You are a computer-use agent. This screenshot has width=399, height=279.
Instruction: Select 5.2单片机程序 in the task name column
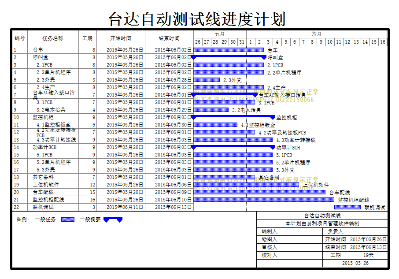point(54,162)
